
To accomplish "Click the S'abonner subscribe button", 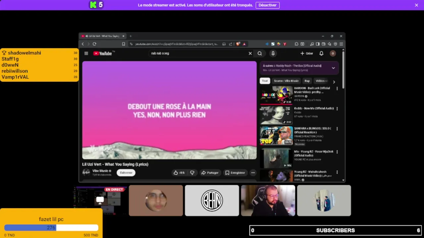I will (126, 173).
